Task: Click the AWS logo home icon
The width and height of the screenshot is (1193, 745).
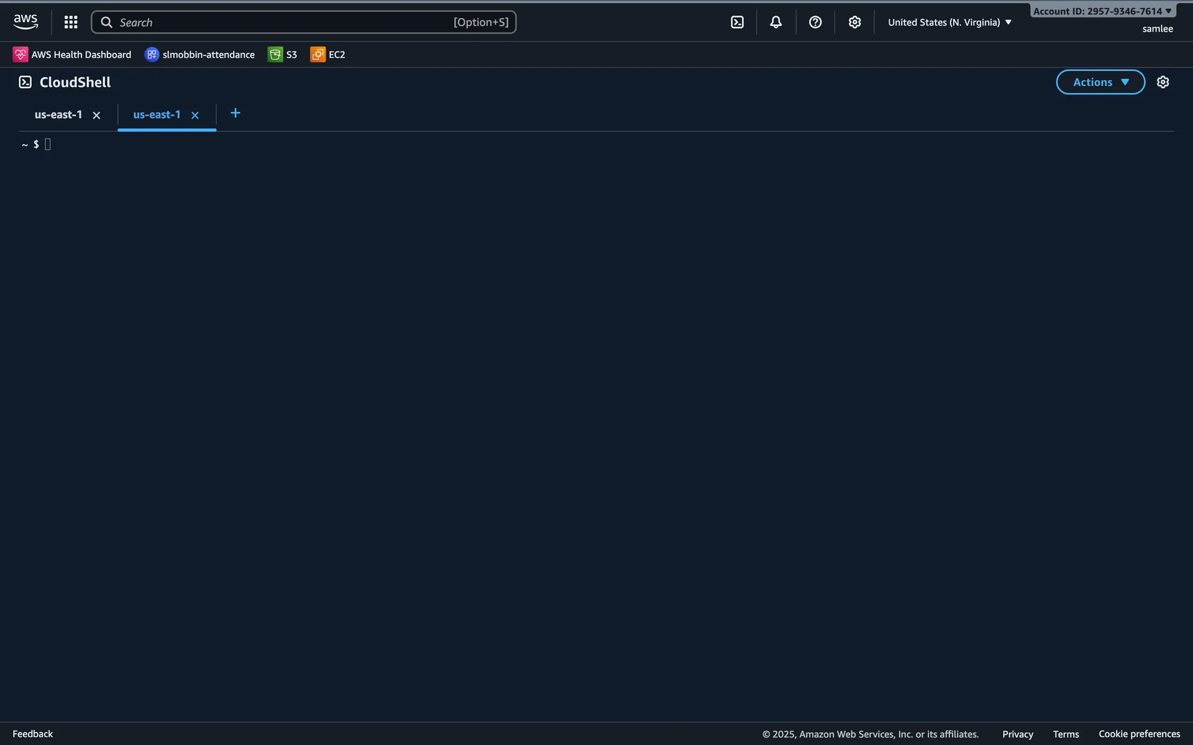Action: [x=25, y=22]
